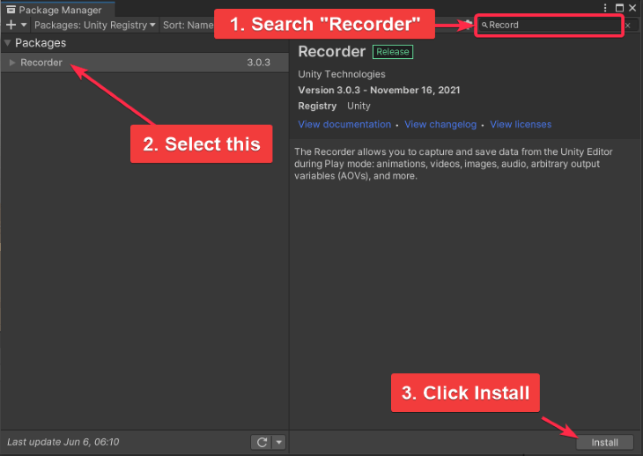Open the View documentation link
The width and height of the screenshot is (643, 456).
click(x=344, y=125)
